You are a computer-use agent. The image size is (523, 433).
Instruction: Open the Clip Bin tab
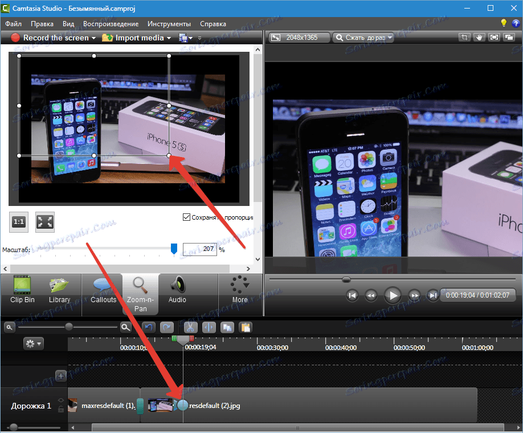click(22, 290)
